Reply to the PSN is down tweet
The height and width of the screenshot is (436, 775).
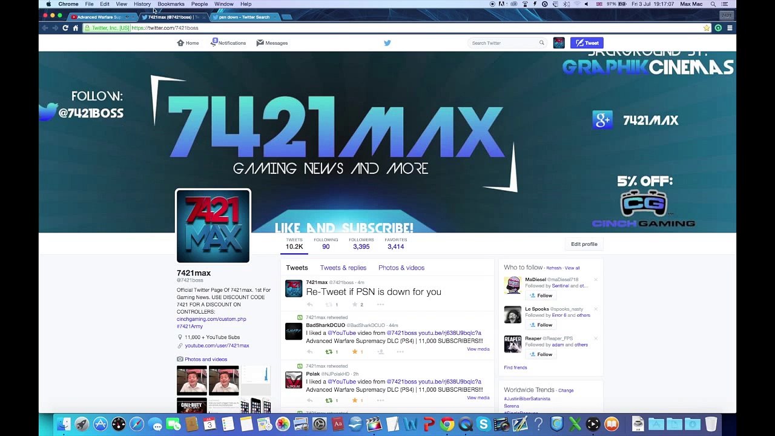(x=310, y=305)
